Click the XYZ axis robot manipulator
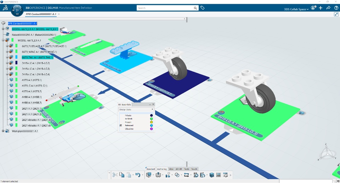The image size is (340, 183). click(x=326, y=153)
